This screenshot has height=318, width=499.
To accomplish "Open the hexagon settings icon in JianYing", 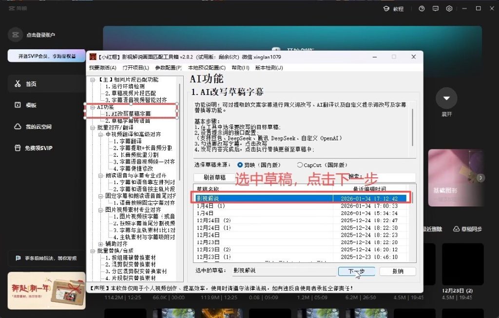I will (449, 9).
